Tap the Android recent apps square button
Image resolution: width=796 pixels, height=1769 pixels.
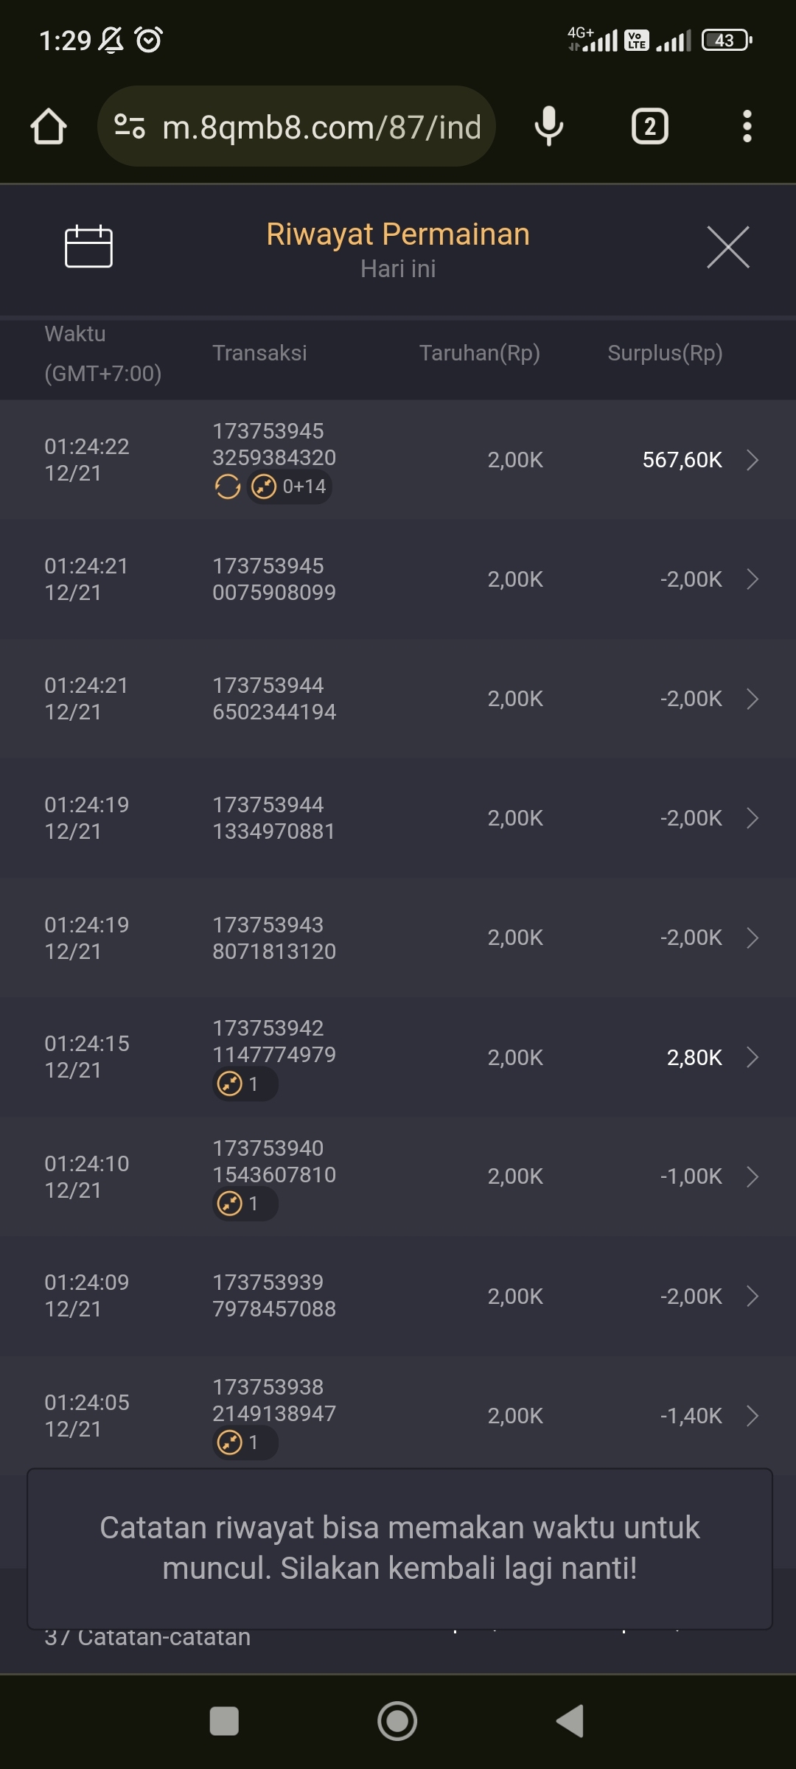pyautogui.click(x=224, y=1721)
